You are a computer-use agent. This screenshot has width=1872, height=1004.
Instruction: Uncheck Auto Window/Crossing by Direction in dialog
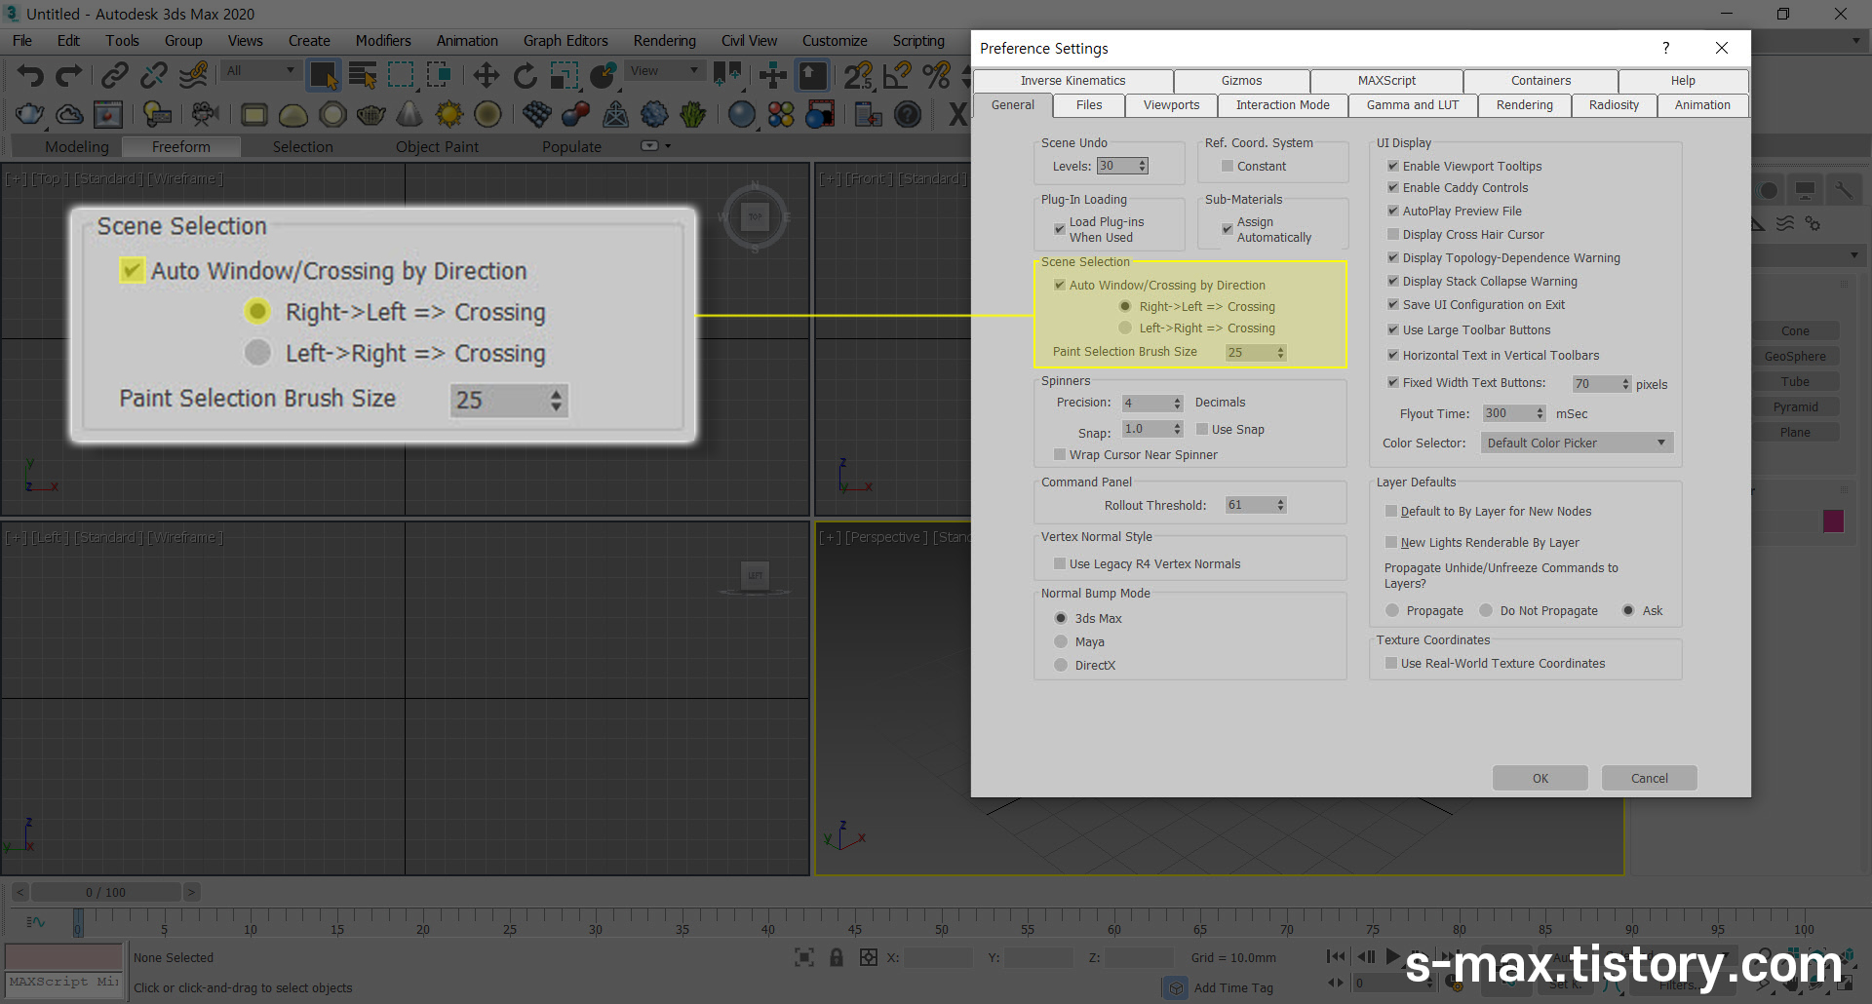(1060, 286)
